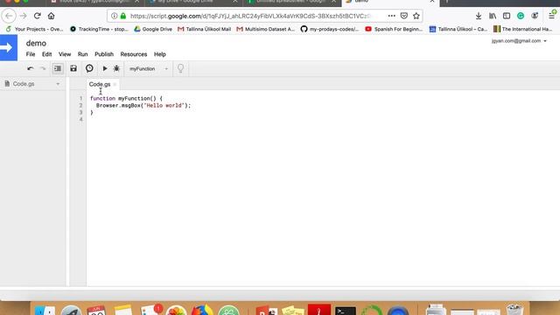The height and width of the screenshot is (315, 560).
Task: Click the green padlock security icon
Action: tap(123, 16)
